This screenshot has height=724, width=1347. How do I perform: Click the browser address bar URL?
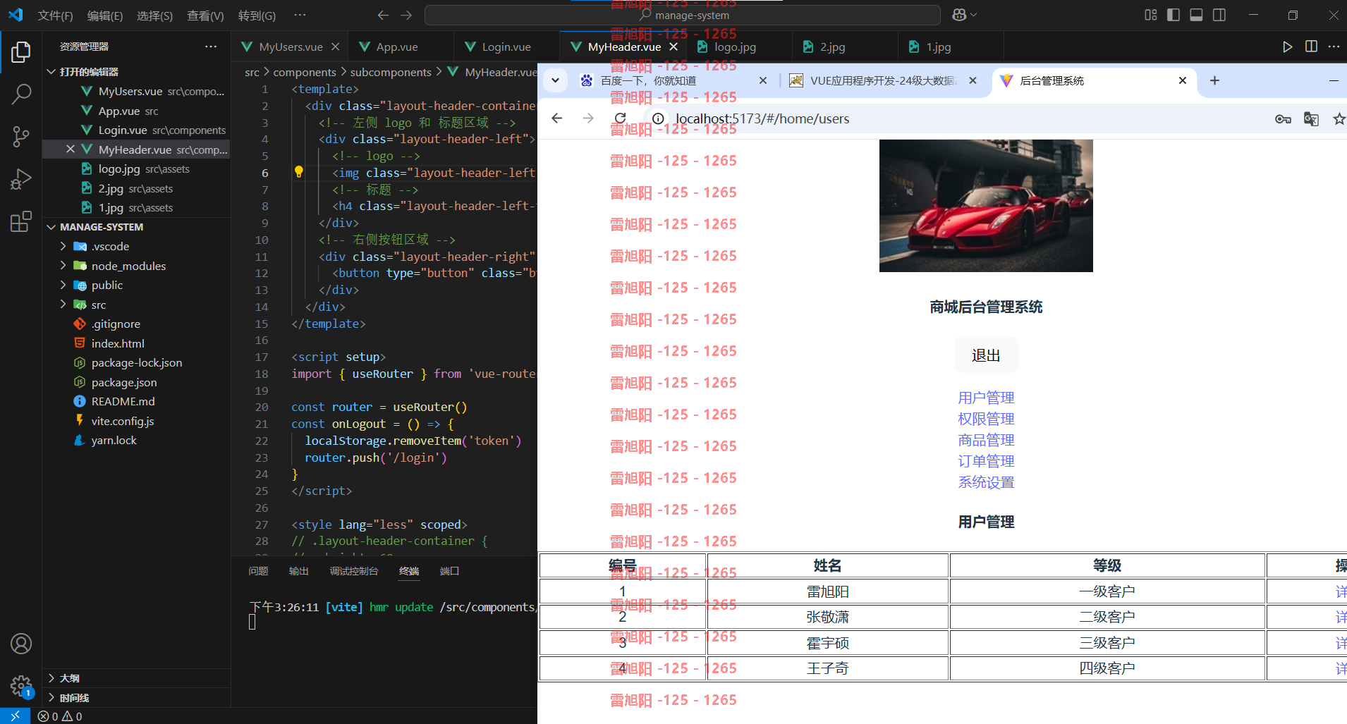click(x=762, y=118)
